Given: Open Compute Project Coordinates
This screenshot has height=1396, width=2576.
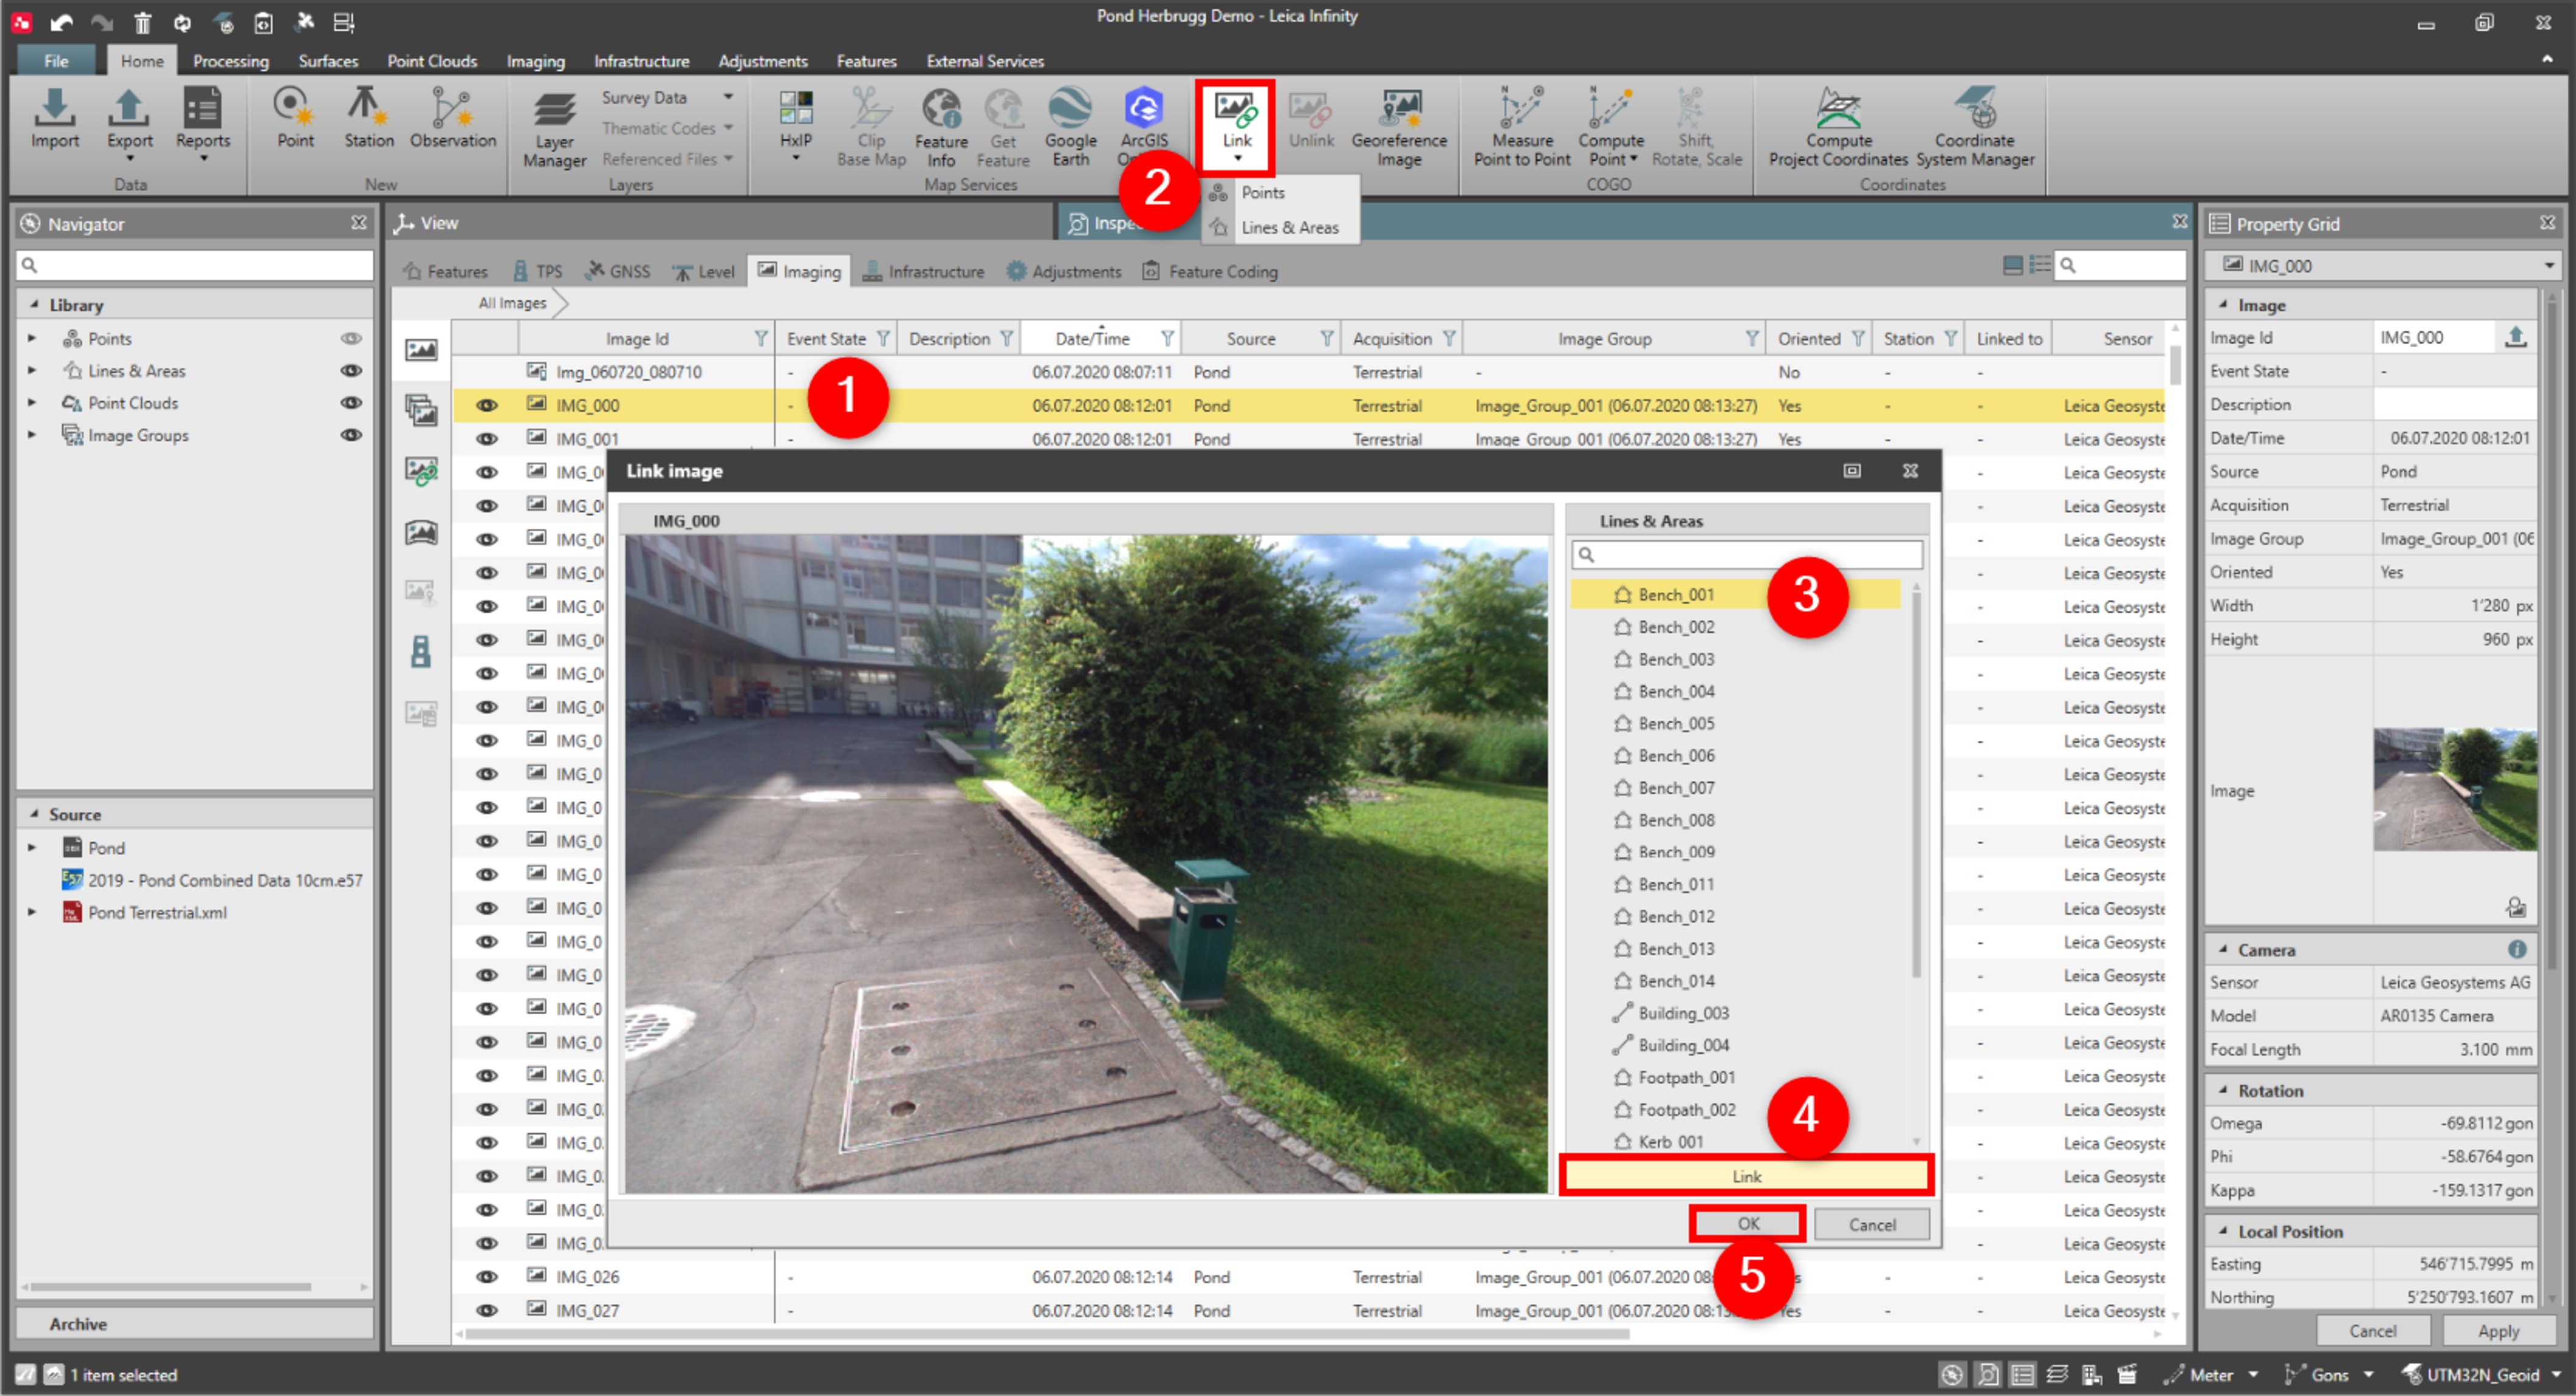Looking at the screenshot, I should (1838, 128).
